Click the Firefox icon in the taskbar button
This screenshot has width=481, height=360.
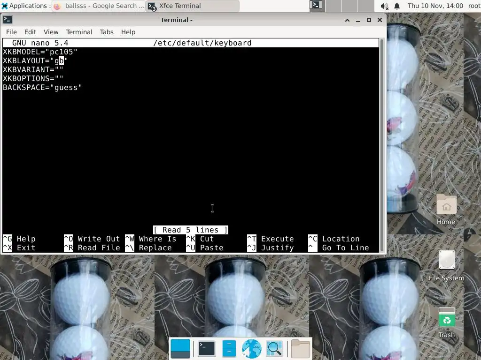coord(57,6)
